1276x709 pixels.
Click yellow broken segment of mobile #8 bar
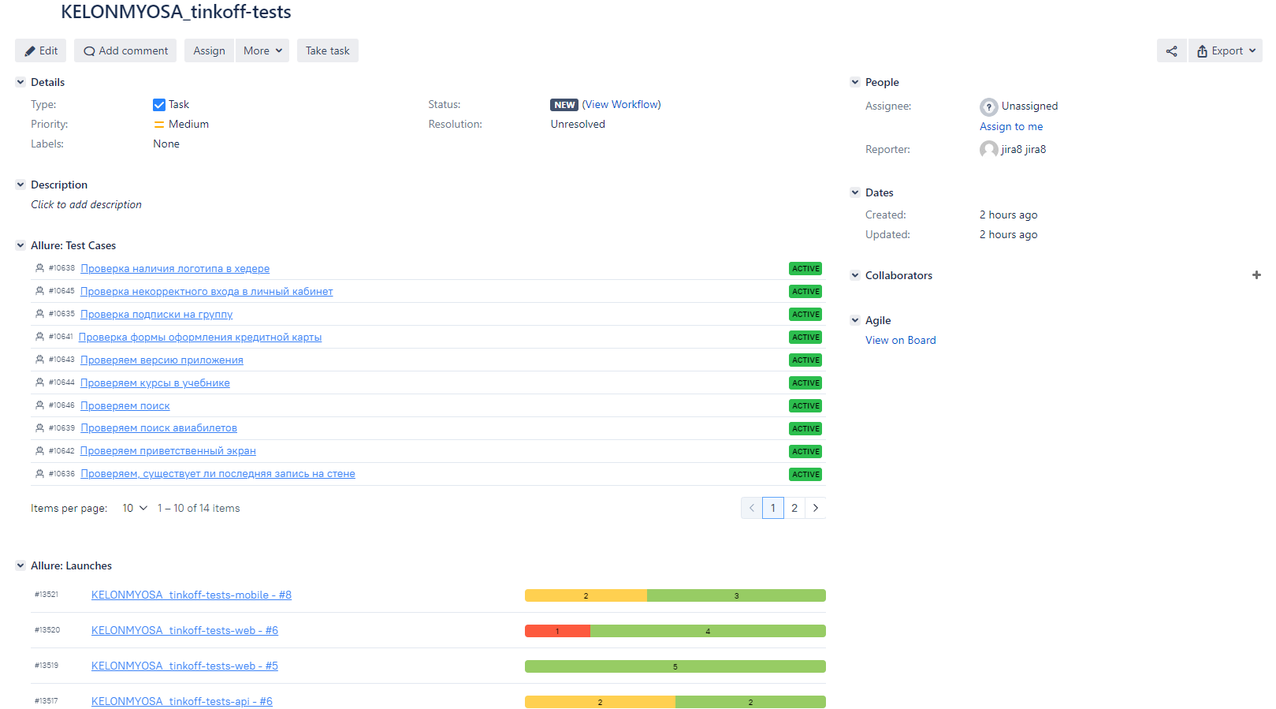(x=586, y=595)
